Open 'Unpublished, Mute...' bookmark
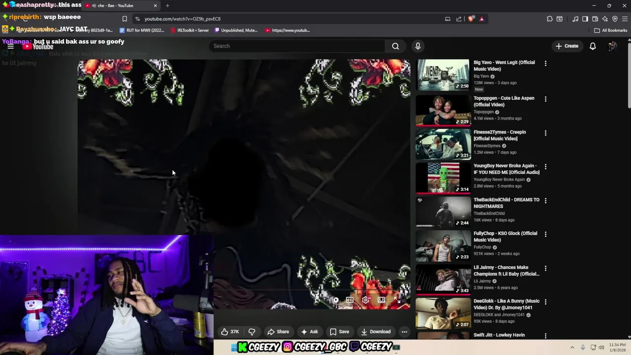This screenshot has height=355, width=631. pyautogui.click(x=236, y=30)
